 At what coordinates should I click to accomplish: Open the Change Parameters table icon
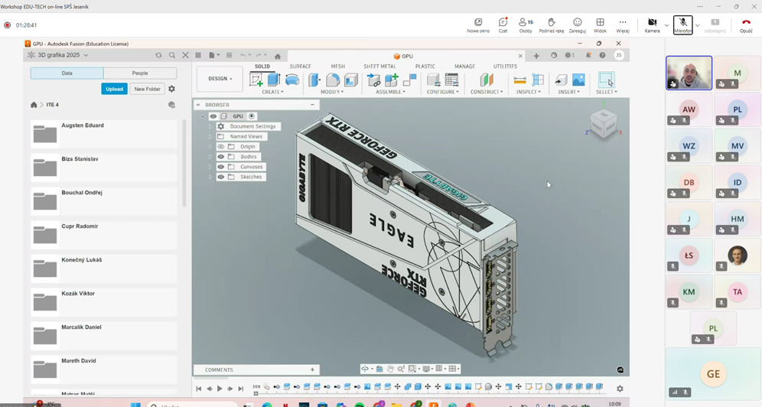452,80
